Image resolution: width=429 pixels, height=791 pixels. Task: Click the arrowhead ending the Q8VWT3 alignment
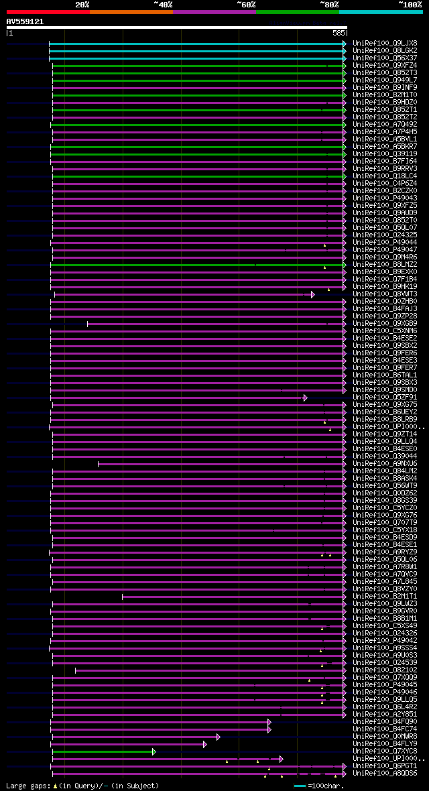click(313, 294)
